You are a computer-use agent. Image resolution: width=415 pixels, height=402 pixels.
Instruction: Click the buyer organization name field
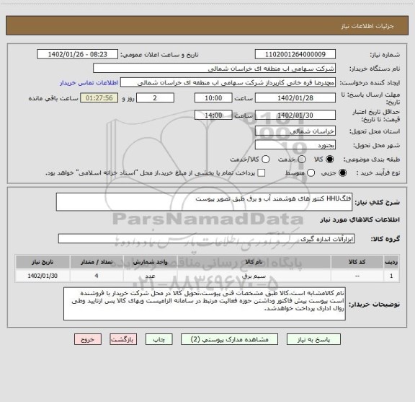click(x=215, y=68)
